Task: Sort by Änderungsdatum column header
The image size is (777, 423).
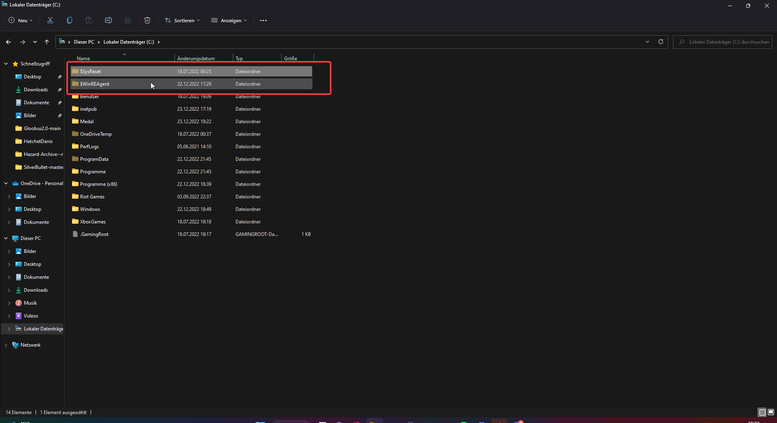Action: [x=196, y=59]
